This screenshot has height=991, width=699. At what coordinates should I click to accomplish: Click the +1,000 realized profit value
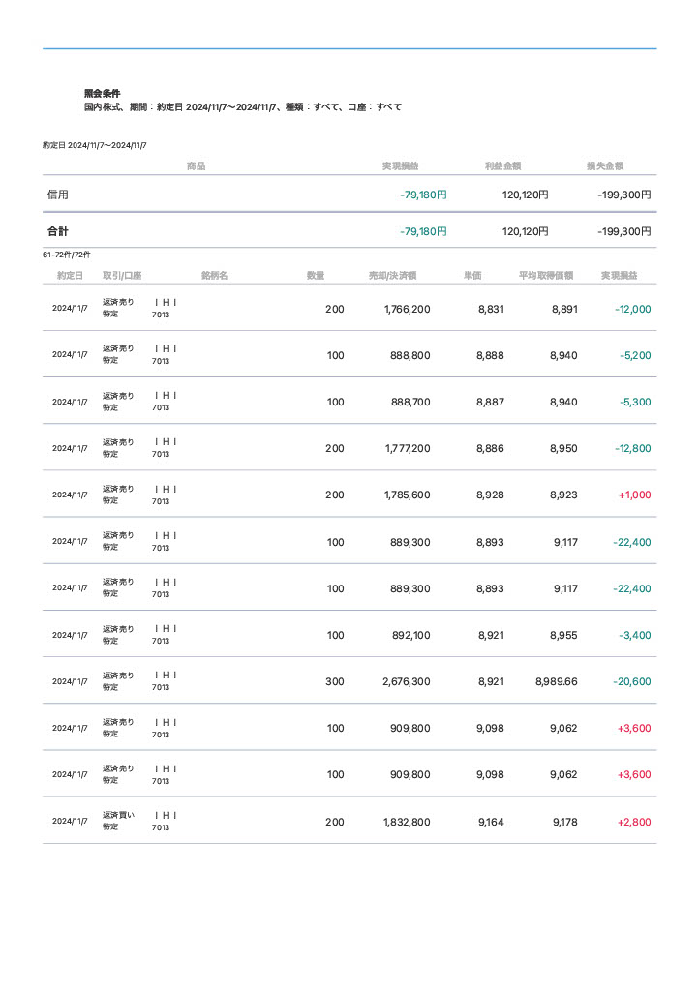pos(634,495)
